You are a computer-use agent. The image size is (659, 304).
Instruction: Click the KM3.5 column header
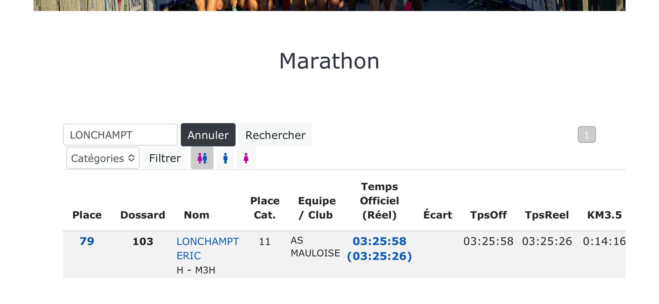(x=604, y=215)
